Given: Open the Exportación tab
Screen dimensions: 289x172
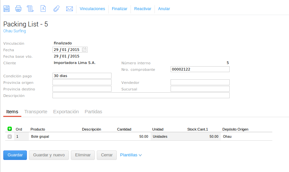Looking at the screenshot, I should tap(66, 112).
